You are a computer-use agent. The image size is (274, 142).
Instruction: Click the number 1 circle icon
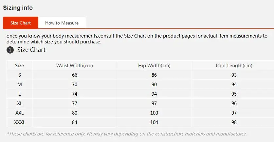click(10, 50)
